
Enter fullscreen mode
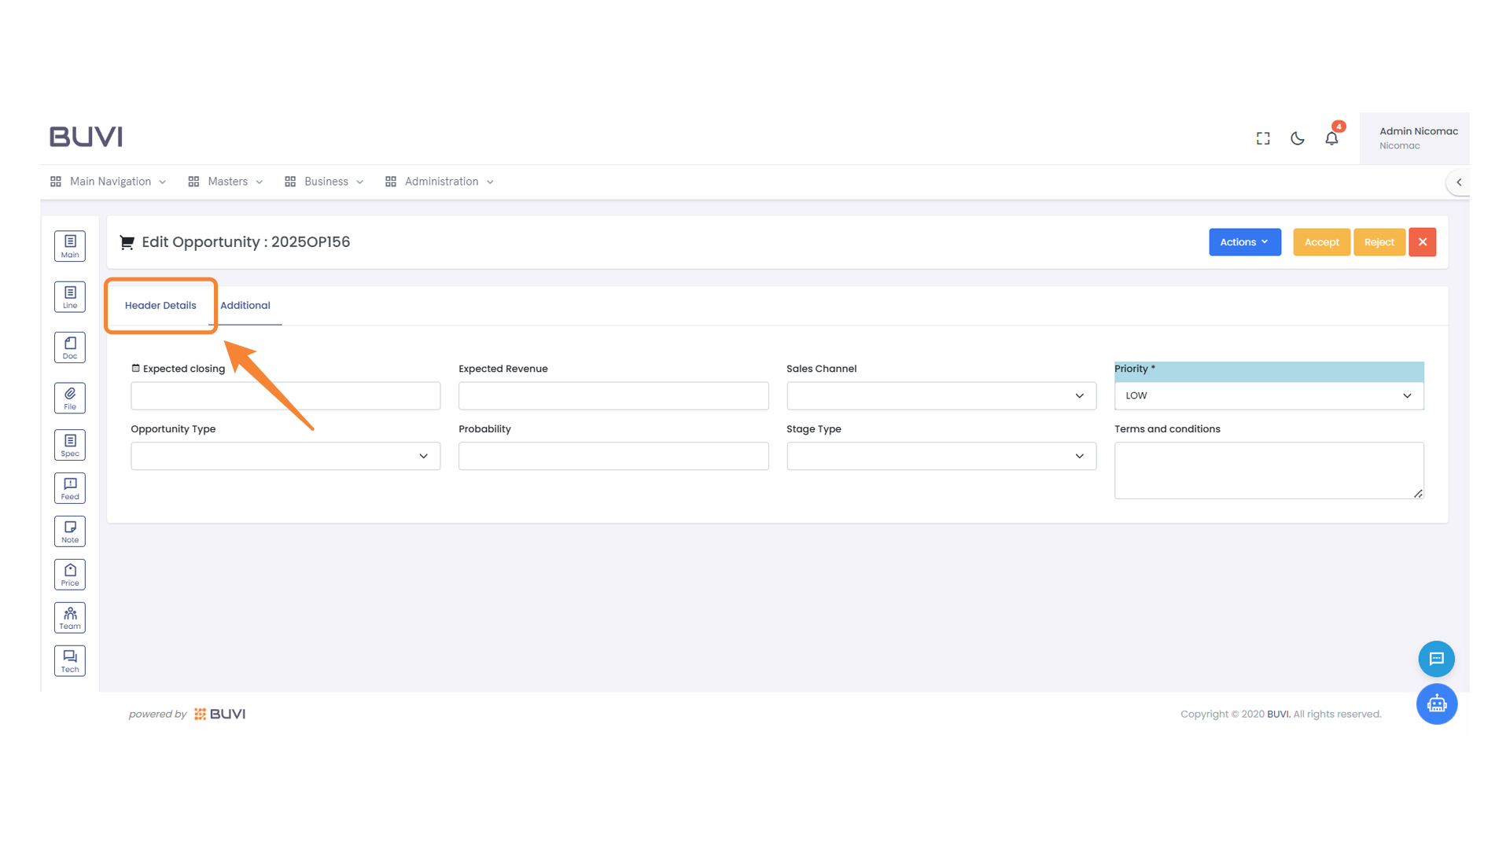(1262, 138)
